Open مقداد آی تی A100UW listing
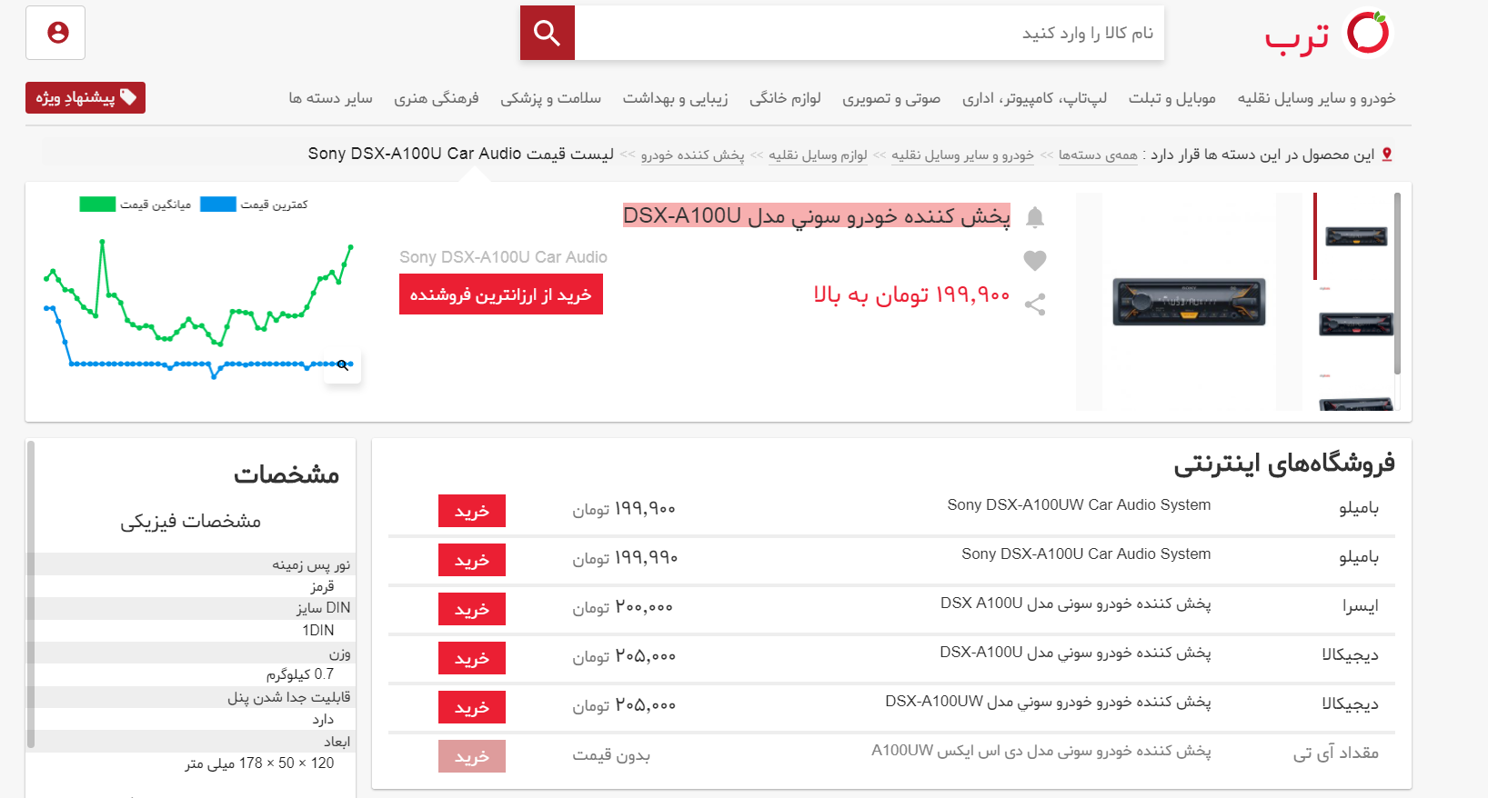Image resolution: width=1488 pixels, height=798 pixels. (x=1041, y=751)
